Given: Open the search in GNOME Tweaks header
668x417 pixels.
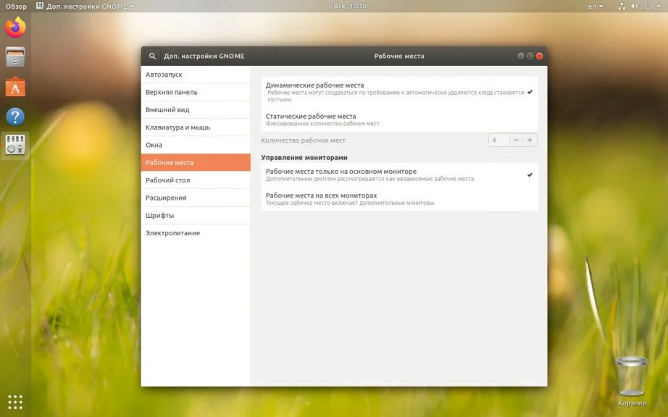Looking at the screenshot, I should pos(152,56).
